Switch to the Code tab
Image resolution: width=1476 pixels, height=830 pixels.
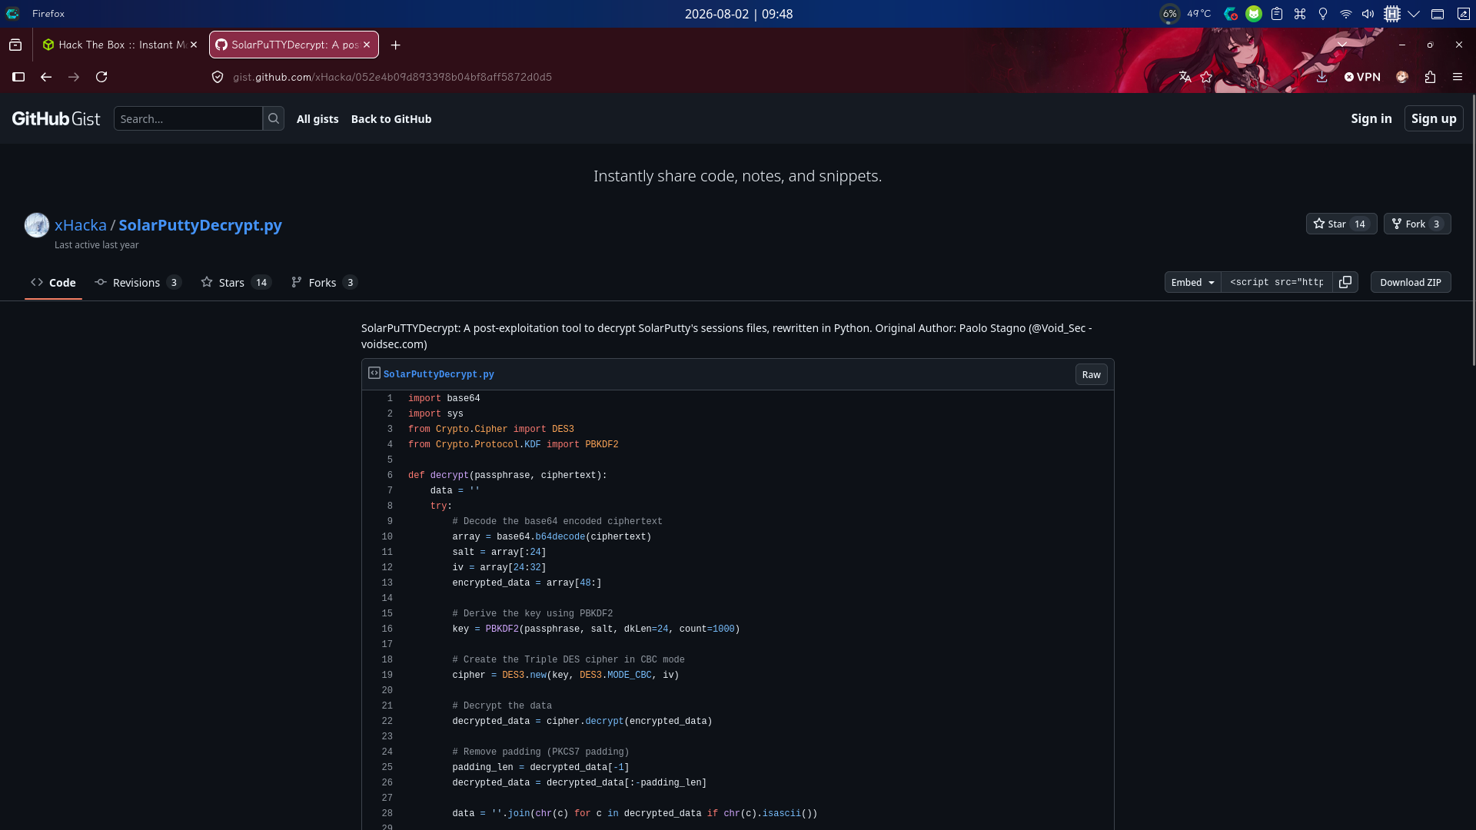pyautogui.click(x=53, y=283)
